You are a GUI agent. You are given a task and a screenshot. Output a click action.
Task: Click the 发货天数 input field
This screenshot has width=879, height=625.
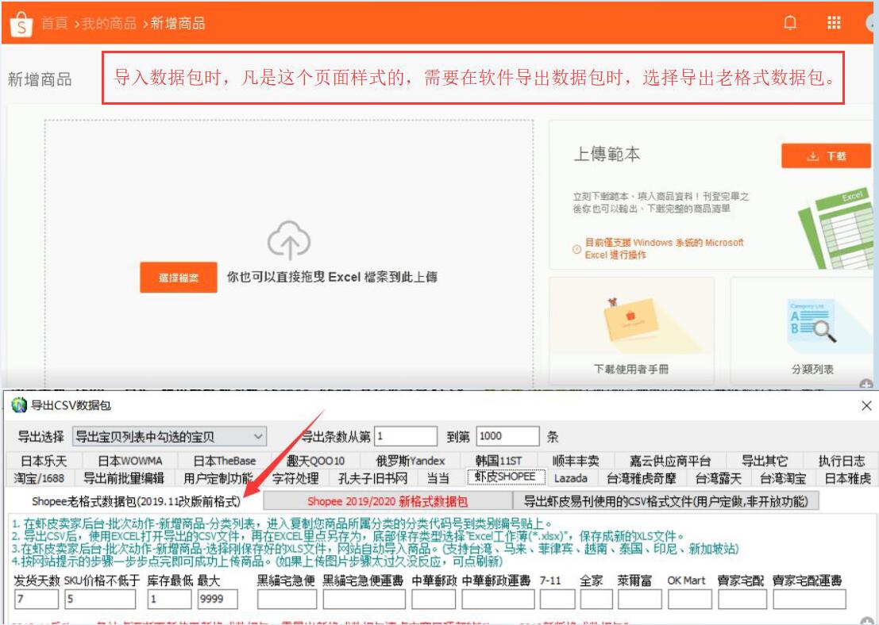[x=36, y=600]
